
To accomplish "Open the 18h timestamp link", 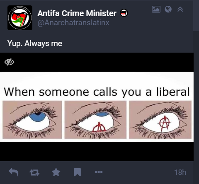I will [x=180, y=172].
